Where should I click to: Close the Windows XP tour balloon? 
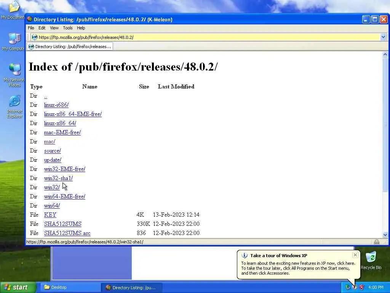(x=355, y=254)
